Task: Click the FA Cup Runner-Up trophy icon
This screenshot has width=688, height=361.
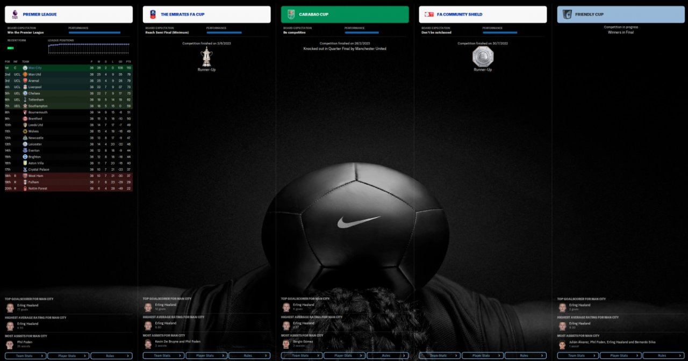Action: click(x=206, y=56)
